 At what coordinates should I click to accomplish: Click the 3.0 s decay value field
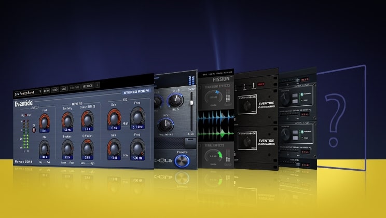click(x=87, y=129)
